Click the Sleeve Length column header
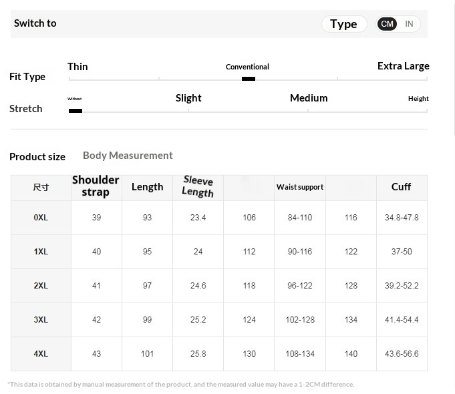 click(198, 187)
